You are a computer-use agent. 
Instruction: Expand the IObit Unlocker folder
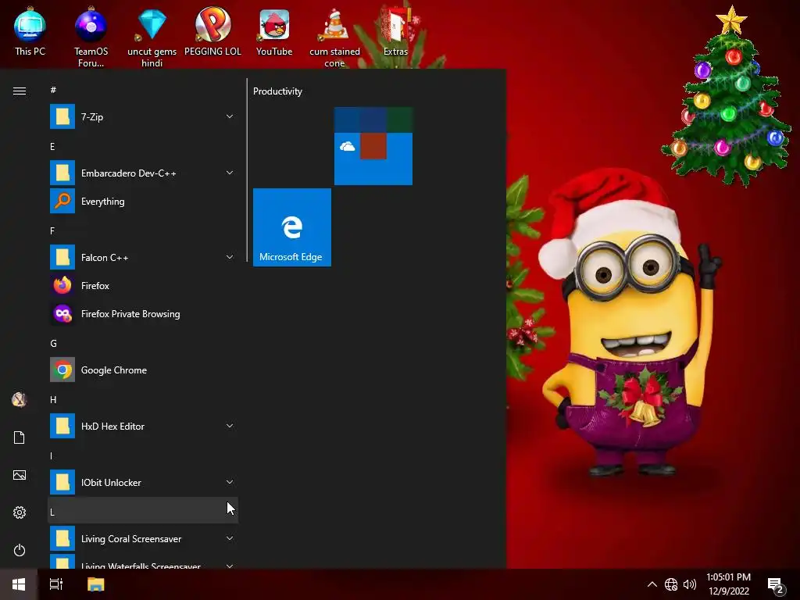pos(143,482)
